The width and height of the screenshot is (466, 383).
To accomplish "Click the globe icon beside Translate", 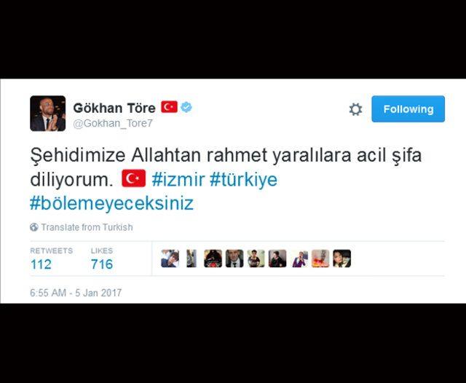I will (x=34, y=227).
